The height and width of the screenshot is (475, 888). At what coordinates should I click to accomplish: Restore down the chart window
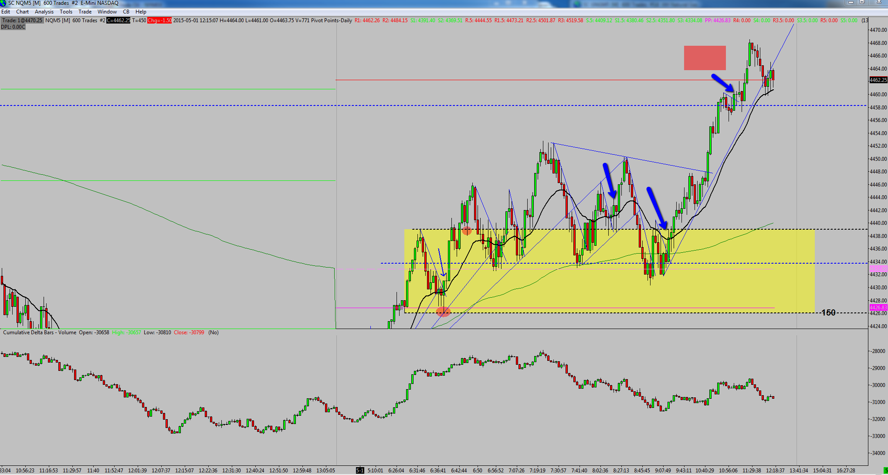click(x=862, y=3)
